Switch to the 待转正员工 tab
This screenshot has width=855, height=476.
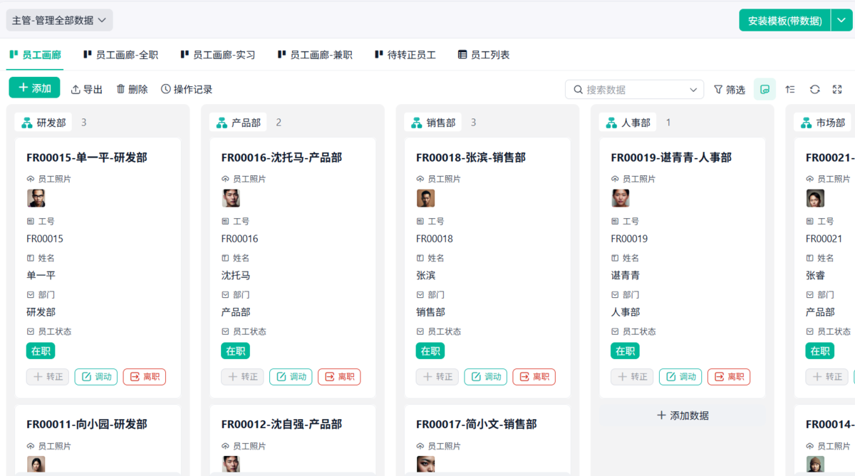click(x=405, y=54)
